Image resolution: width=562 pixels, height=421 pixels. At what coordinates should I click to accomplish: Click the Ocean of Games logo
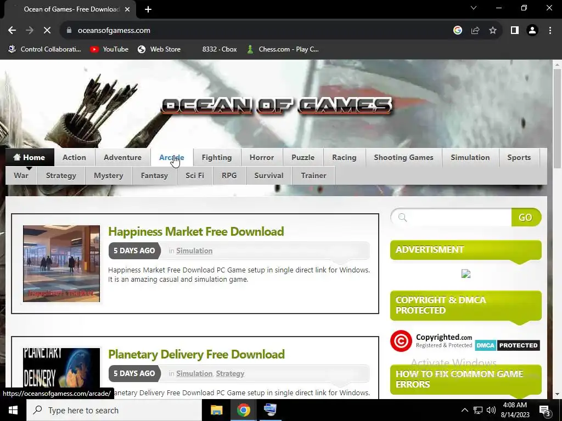click(277, 106)
